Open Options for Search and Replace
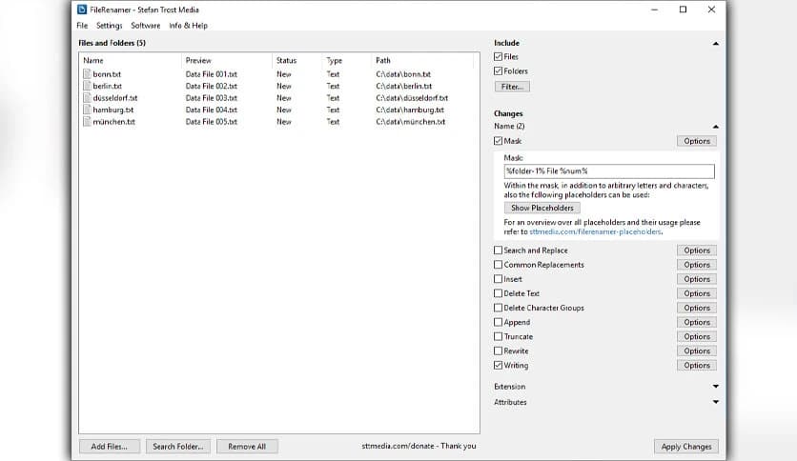 click(x=697, y=251)
